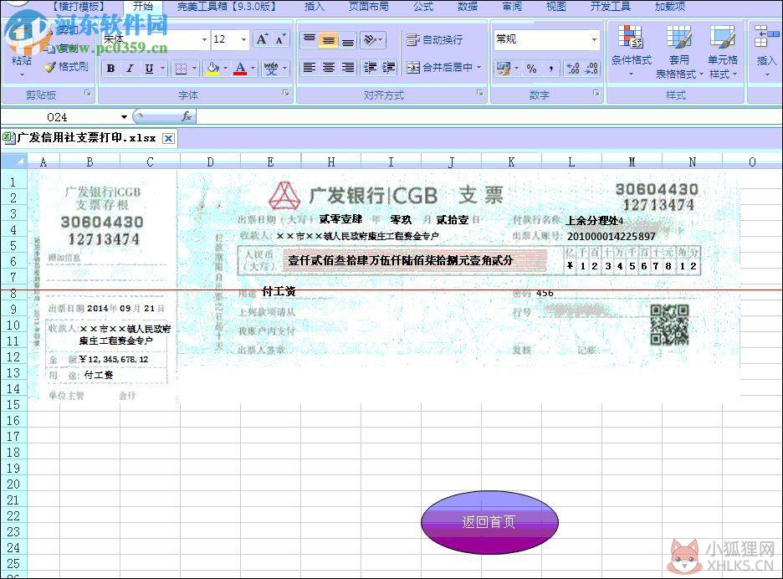Open the 对齐方式 dialog launcher

(x=480, y=93)
